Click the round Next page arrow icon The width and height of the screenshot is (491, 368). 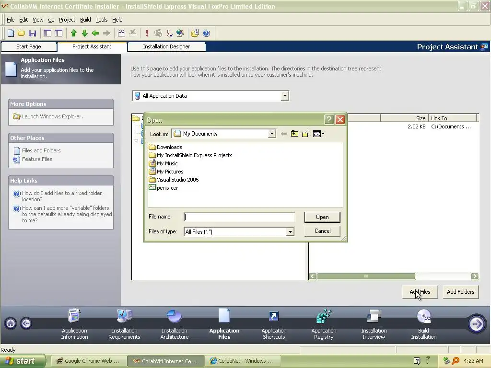(x=477, y=323)
